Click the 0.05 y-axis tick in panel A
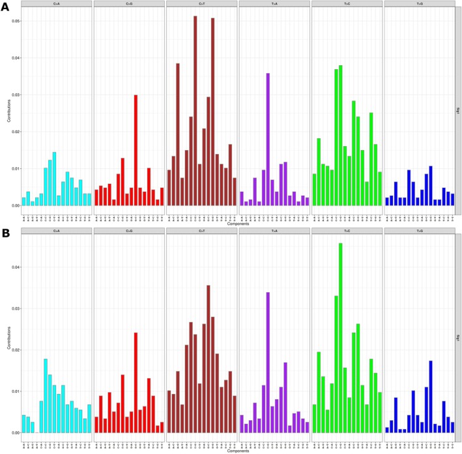Viewport: 462px width, 454px height. pyautogui.click(x=15, y=21)
